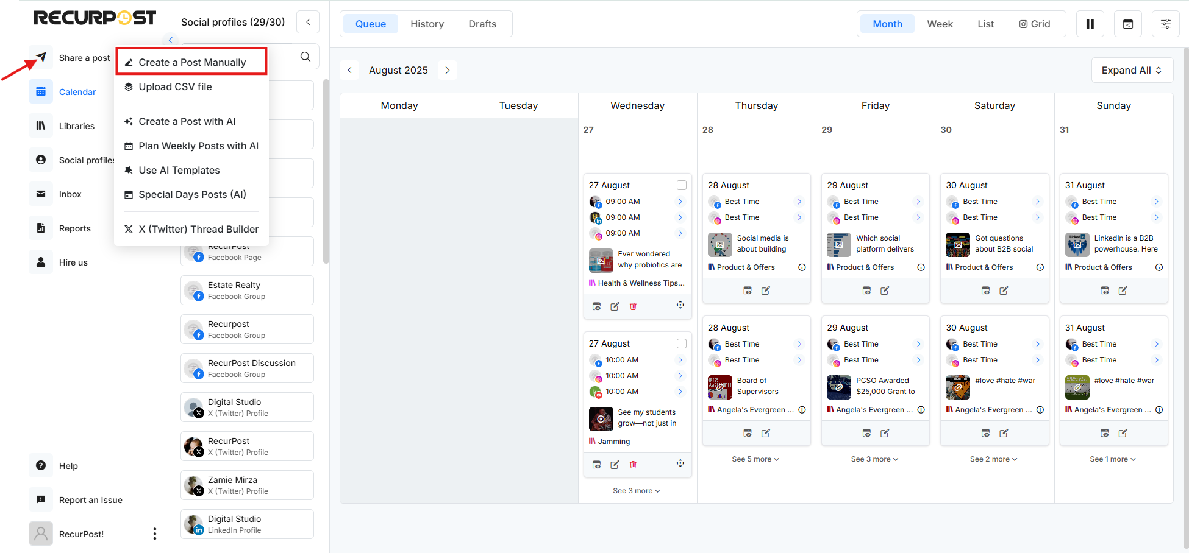Select Zamie Mirza X (Twitter) Profile
The width and height of the screenshot is (1189, 553).
click(x=247, y=485)
